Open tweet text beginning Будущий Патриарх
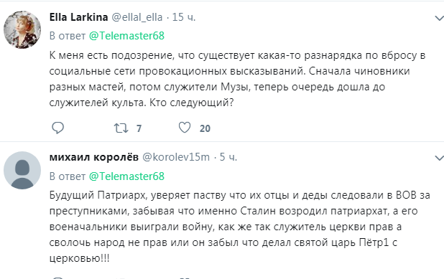The width and height of the screenshot is (444, 279). pos(239,227)
